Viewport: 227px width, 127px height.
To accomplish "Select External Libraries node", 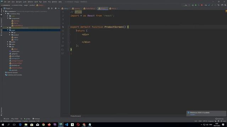I will [x=12, y=73].
